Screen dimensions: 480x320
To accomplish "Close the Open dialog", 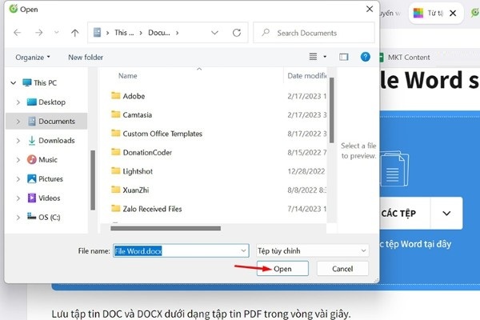I will (x=370, y=9).
